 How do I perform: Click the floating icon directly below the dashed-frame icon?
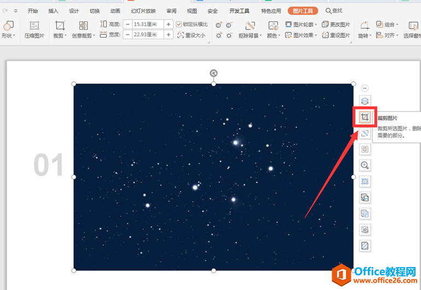365,198
